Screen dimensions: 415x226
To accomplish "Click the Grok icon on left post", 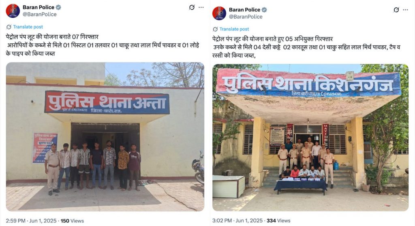I will tap(192, 7).
